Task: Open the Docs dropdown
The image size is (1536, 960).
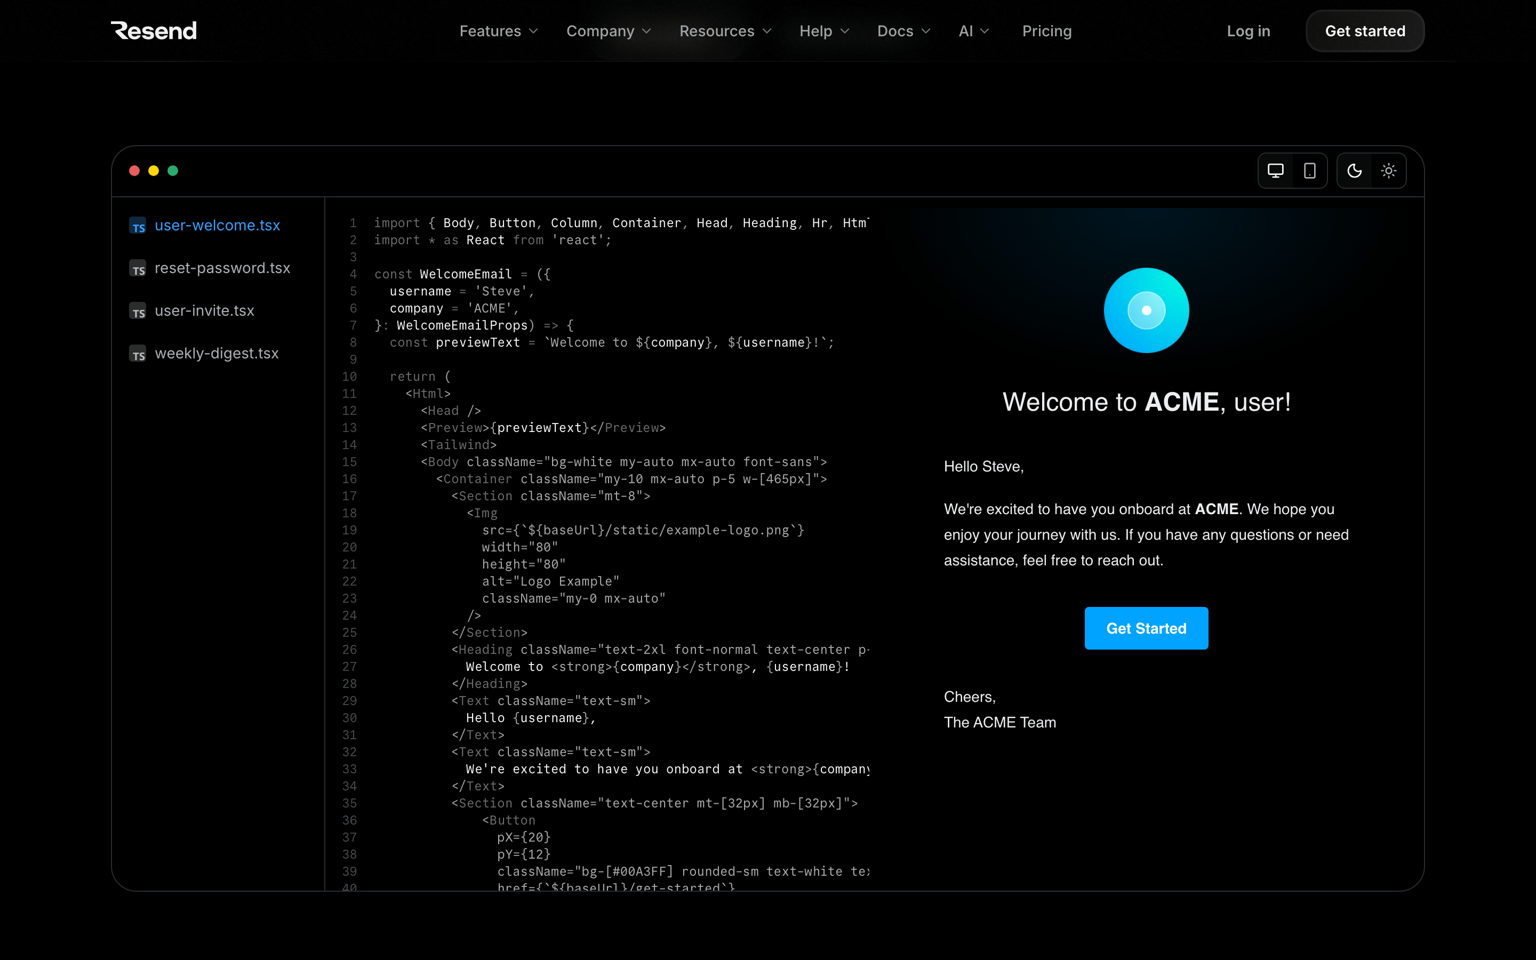Action: [x=904, y=31]
